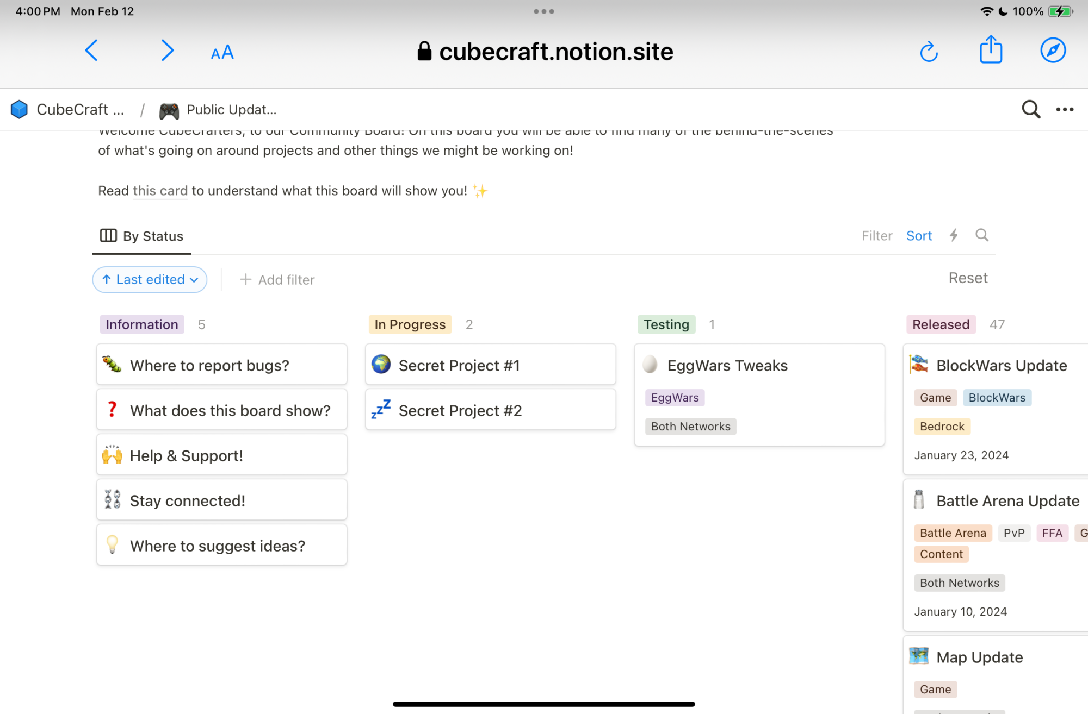Click the Information column label

[x=141, y=324]
